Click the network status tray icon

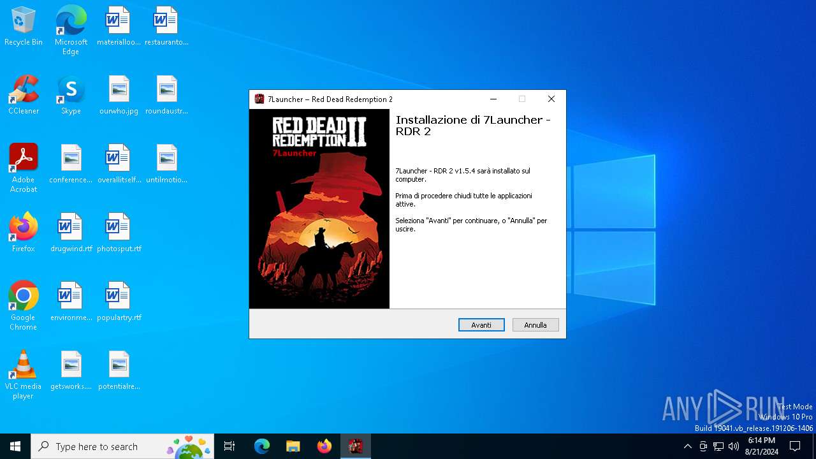pyautogui.click(x=718, y=446)
